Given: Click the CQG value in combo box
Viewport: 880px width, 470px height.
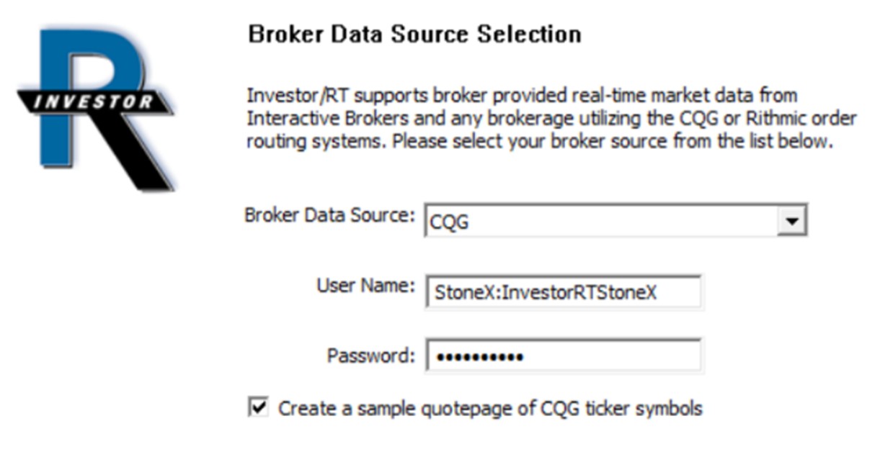Looking at the screenshot, I should pos(449,222).
